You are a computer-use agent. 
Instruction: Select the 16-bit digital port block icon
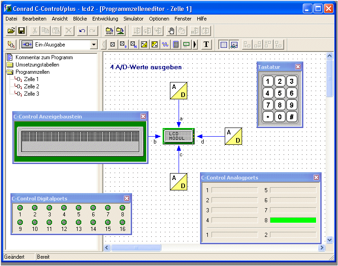pyautogui.click(x=134, y=45)
